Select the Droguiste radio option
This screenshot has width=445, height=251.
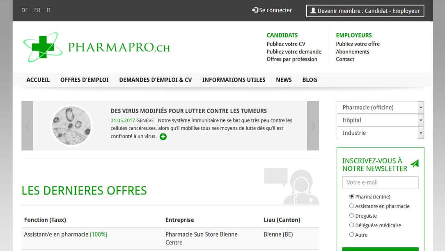[351, 216]
